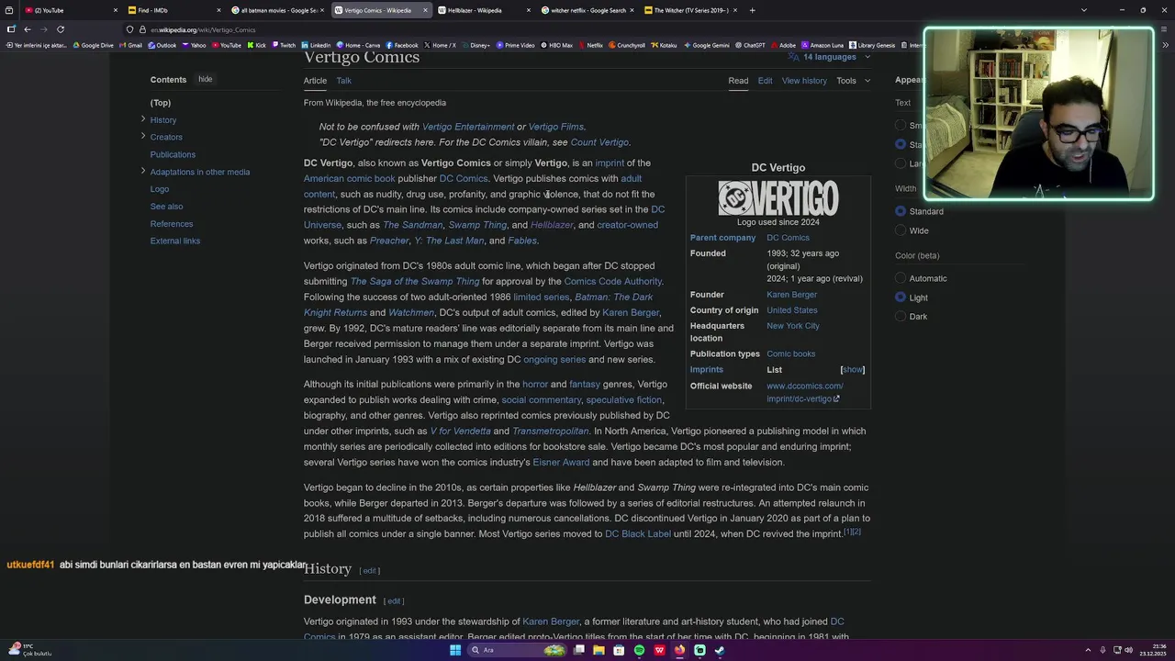The image size is (1175, 661).
Task: Expand Creators section in contents
Action: (x=143, y=136)
